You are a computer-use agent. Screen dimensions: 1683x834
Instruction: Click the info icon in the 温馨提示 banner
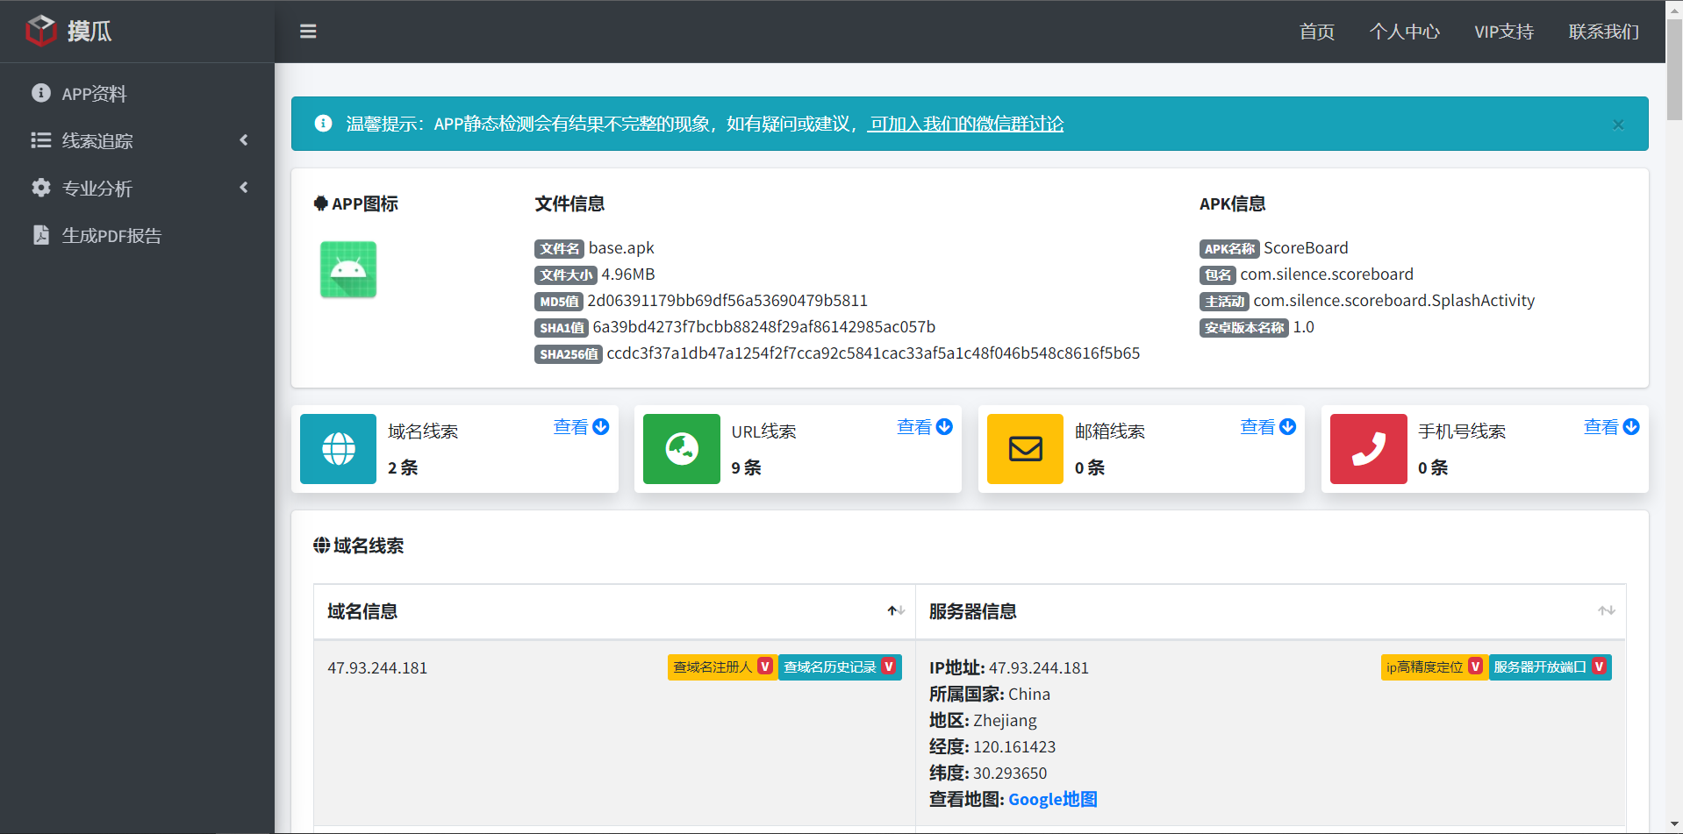coord(324,124)
